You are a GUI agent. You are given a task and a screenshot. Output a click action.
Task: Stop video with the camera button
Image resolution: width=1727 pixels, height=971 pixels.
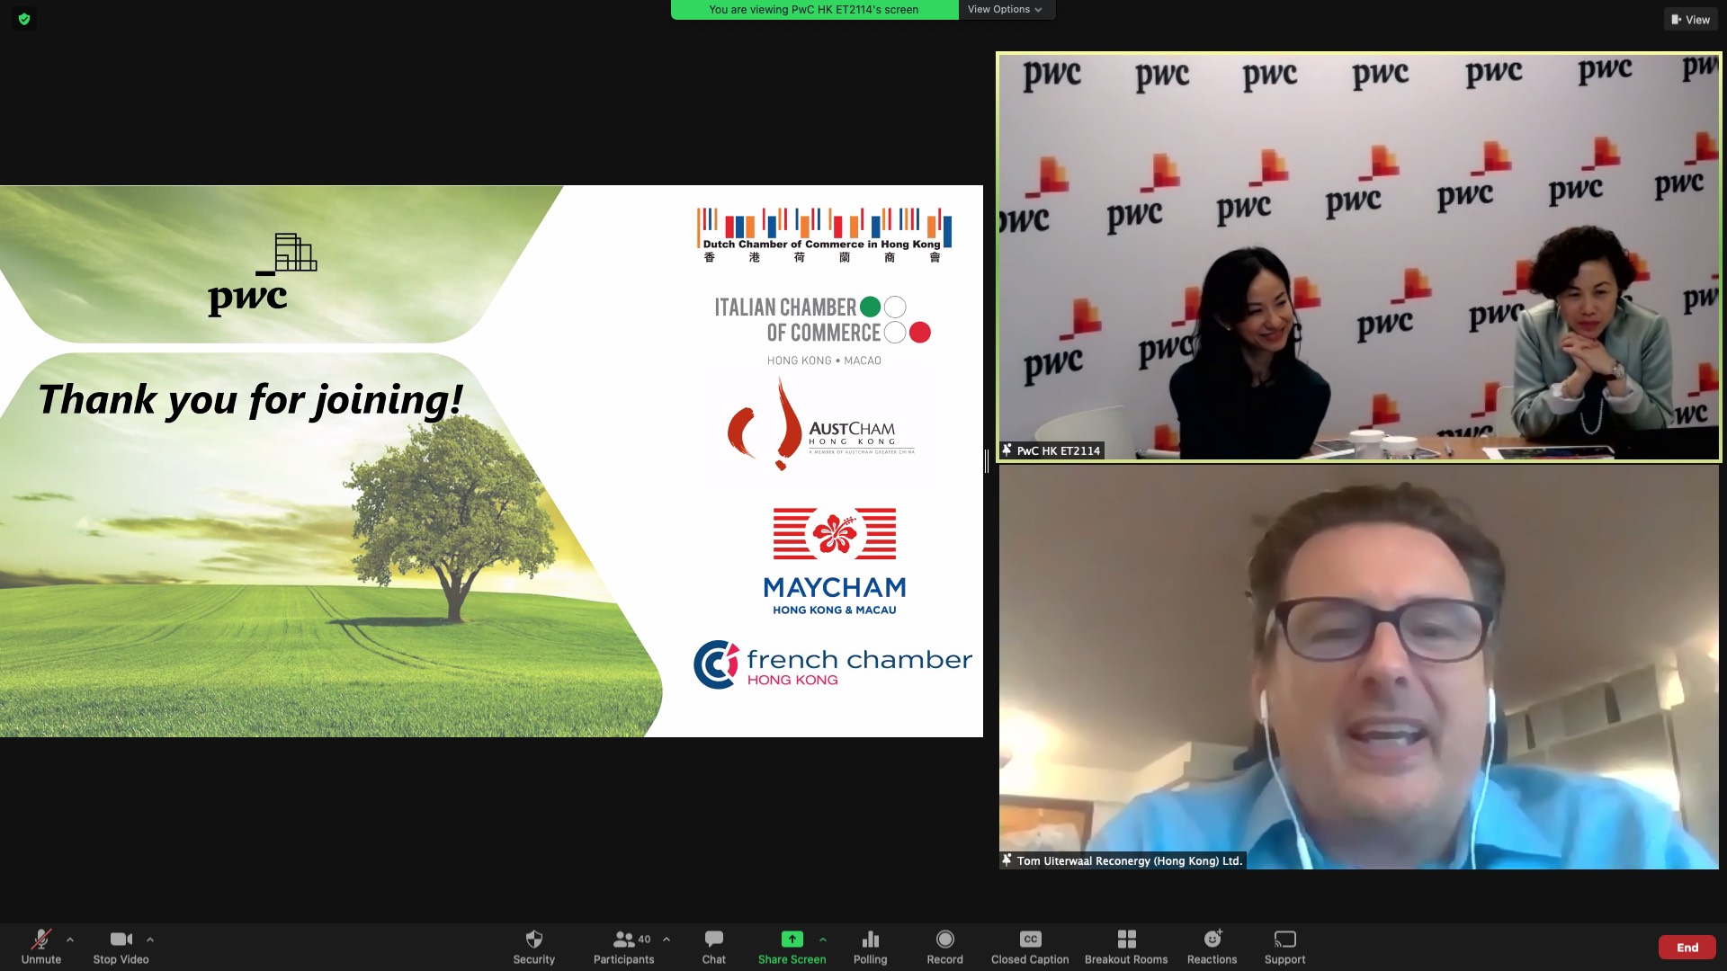tap(121, 940)
